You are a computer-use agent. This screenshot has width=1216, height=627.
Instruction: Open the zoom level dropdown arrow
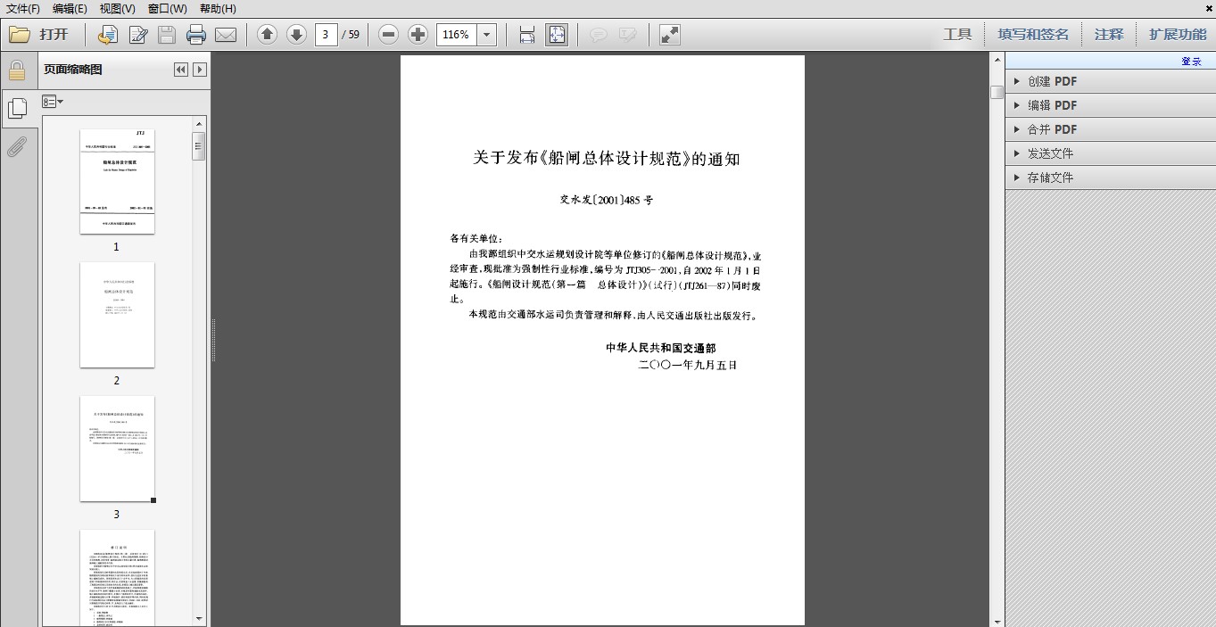487,35
